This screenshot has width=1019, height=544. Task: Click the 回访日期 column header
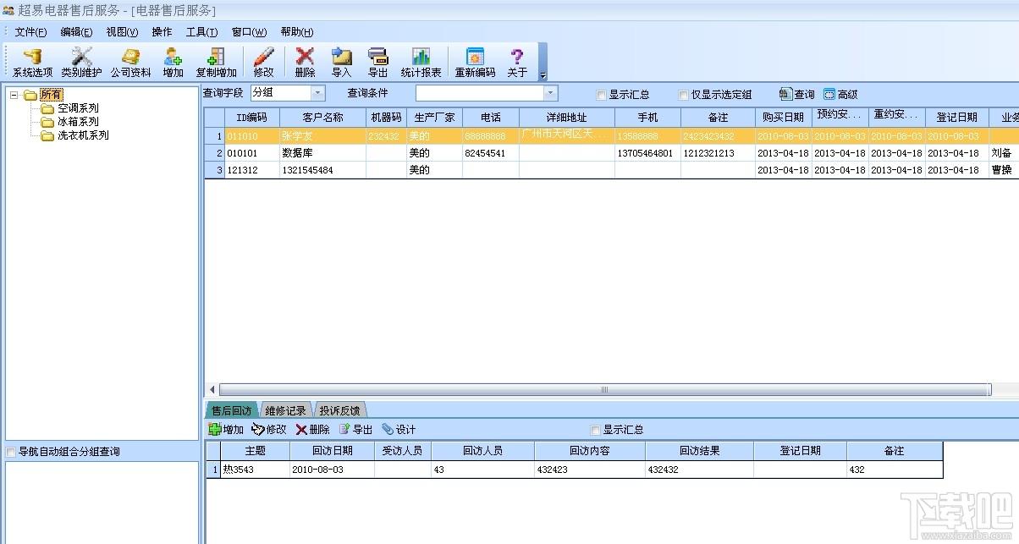pos(333,451)
